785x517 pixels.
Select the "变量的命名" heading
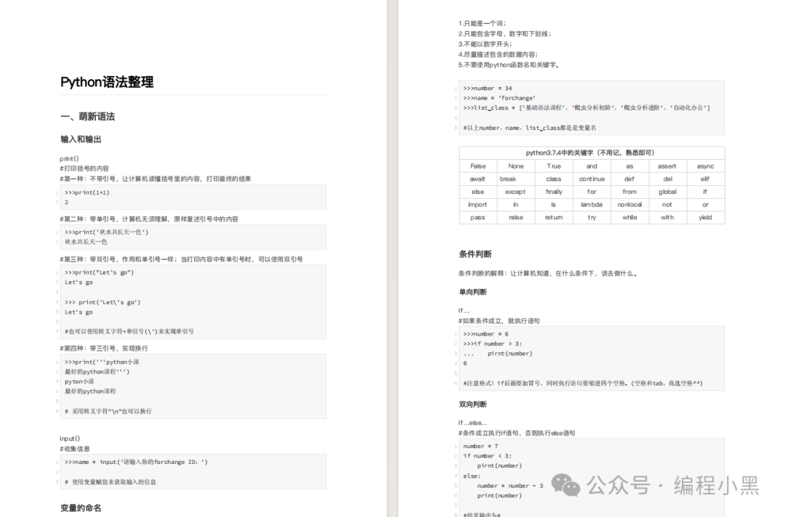coord(81,508)
